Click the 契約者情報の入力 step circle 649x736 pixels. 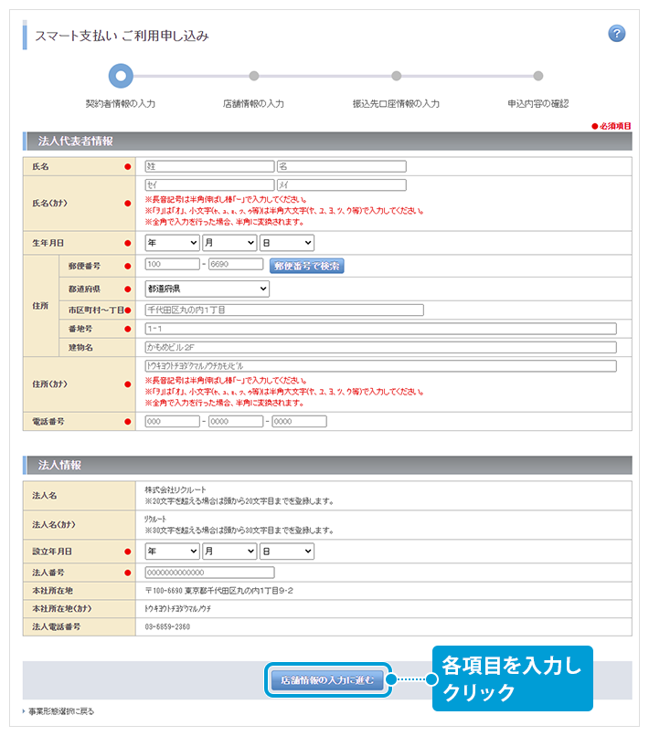click(120, 76)
